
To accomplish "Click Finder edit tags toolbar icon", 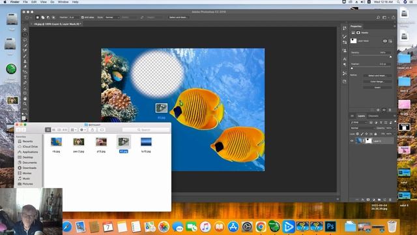I will click(102, 130).
